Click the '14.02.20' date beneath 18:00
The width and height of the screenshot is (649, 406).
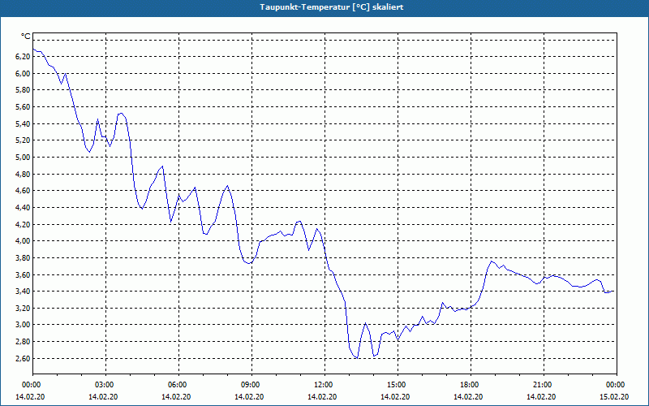click(468, 397)
